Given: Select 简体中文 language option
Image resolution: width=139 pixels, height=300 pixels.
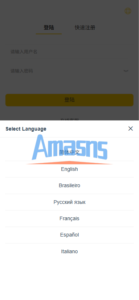Looking at the screenshot, I should click(x=70, y=152).
